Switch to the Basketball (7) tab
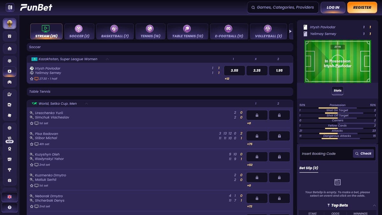382x215 pixels. 115,31
